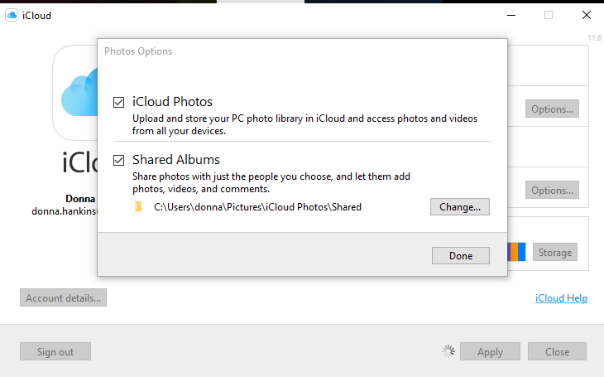Uncheck the iCloud Photos checkbox

coord(118,102)
